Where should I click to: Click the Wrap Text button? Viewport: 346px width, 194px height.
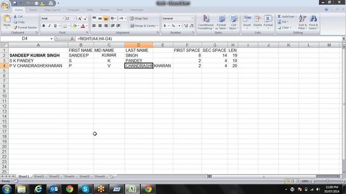[139, 18]
